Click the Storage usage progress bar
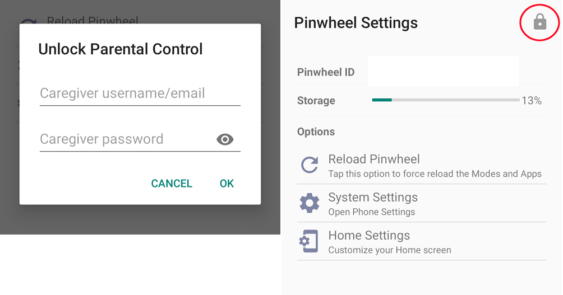Image resolution: width=563 pixels, height=295 pixels. pyautogui.click(x=445, y=101)
